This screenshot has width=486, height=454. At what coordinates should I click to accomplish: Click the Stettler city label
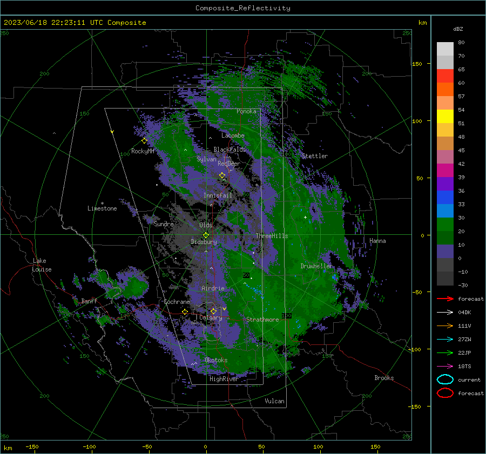[x=315, y=156]
